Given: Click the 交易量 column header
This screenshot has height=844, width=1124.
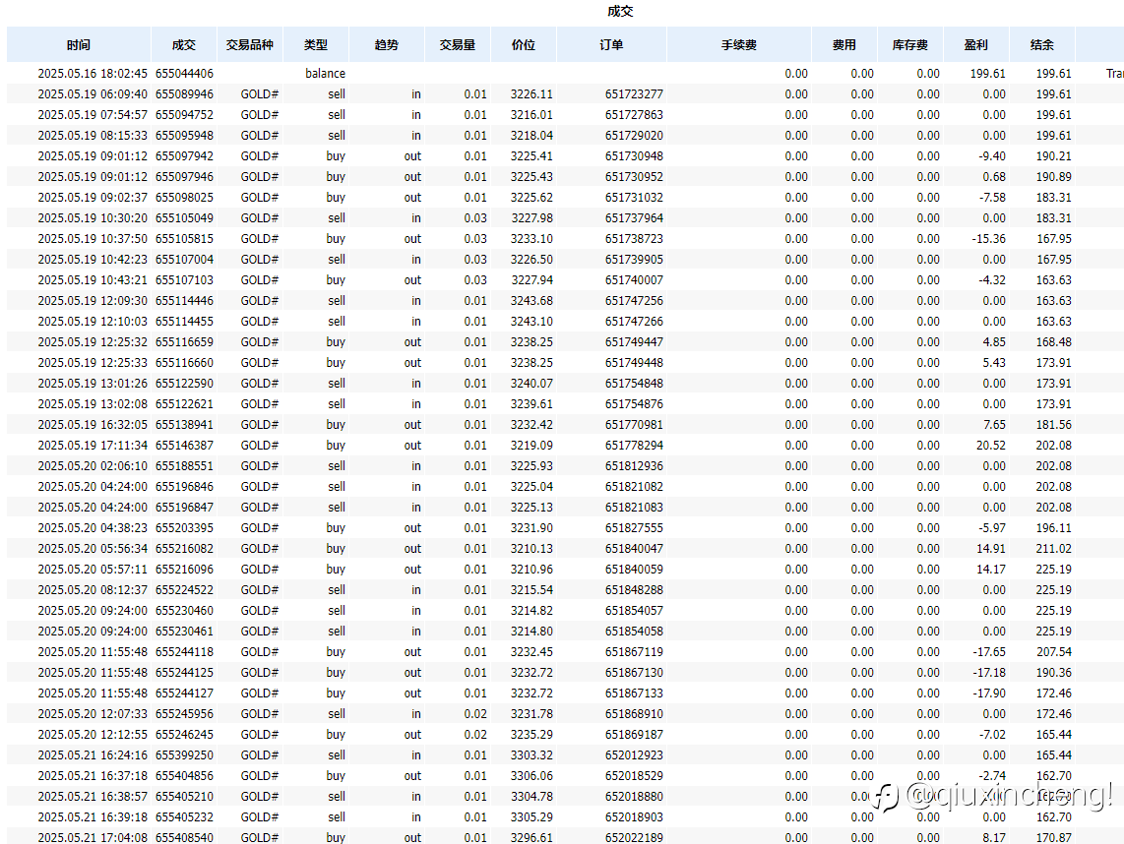Looking at the screenshot, I should 458,44.
